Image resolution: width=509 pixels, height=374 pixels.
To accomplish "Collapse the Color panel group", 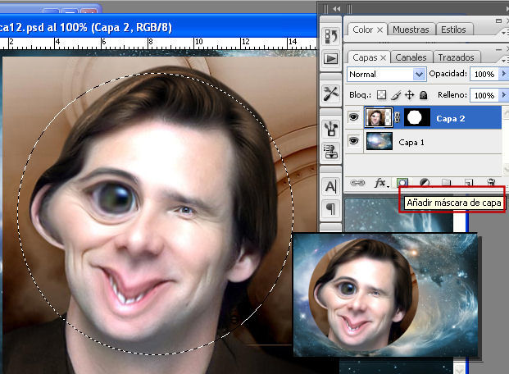I will 499,21.
